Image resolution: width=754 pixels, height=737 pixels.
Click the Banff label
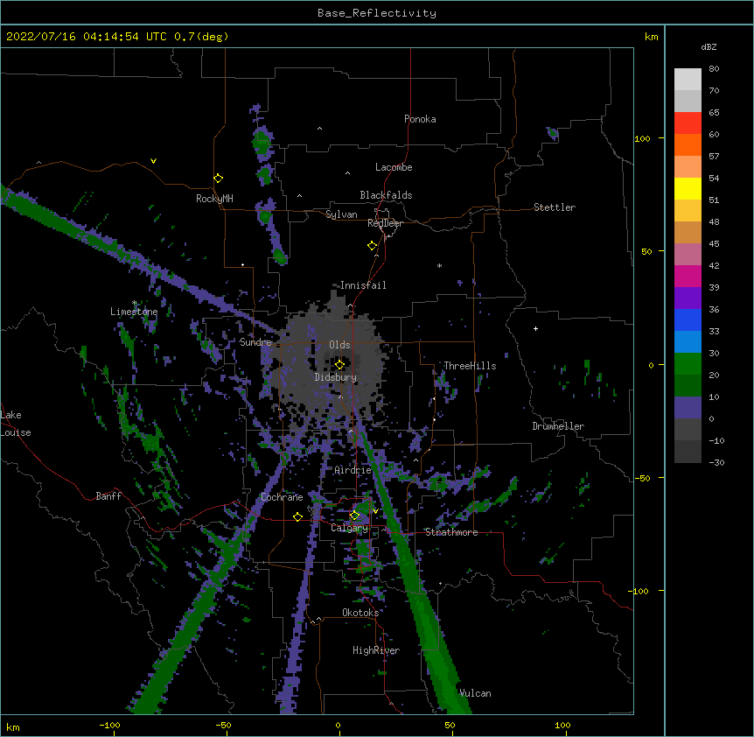point(108,496)
